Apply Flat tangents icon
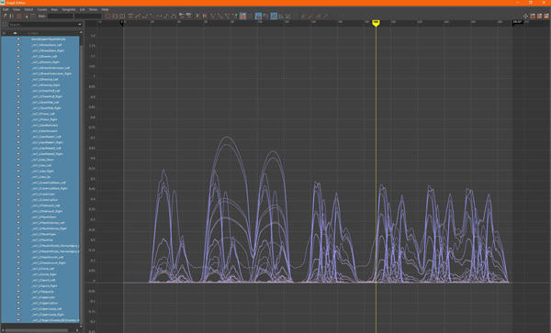Screen dimensions: 551x333 click(159, 17)
